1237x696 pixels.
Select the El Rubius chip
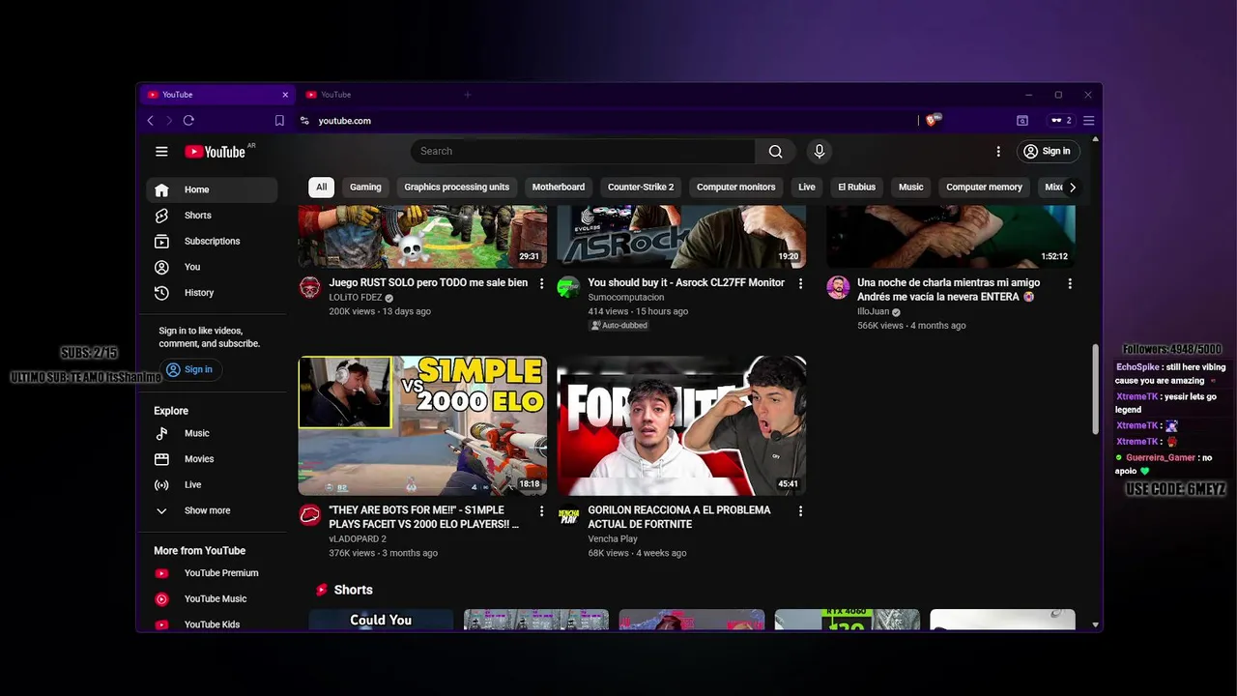click(856, 188)
